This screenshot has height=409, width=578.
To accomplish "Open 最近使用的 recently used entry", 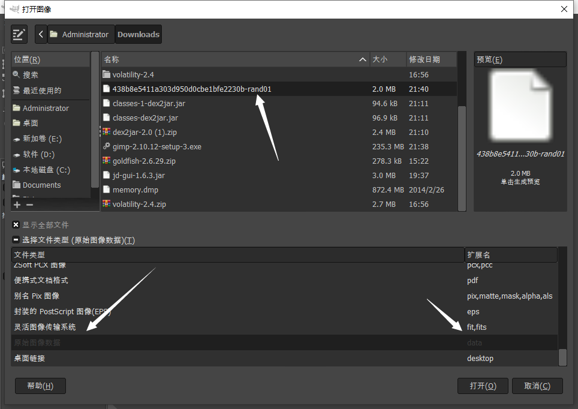I will 50,91.
